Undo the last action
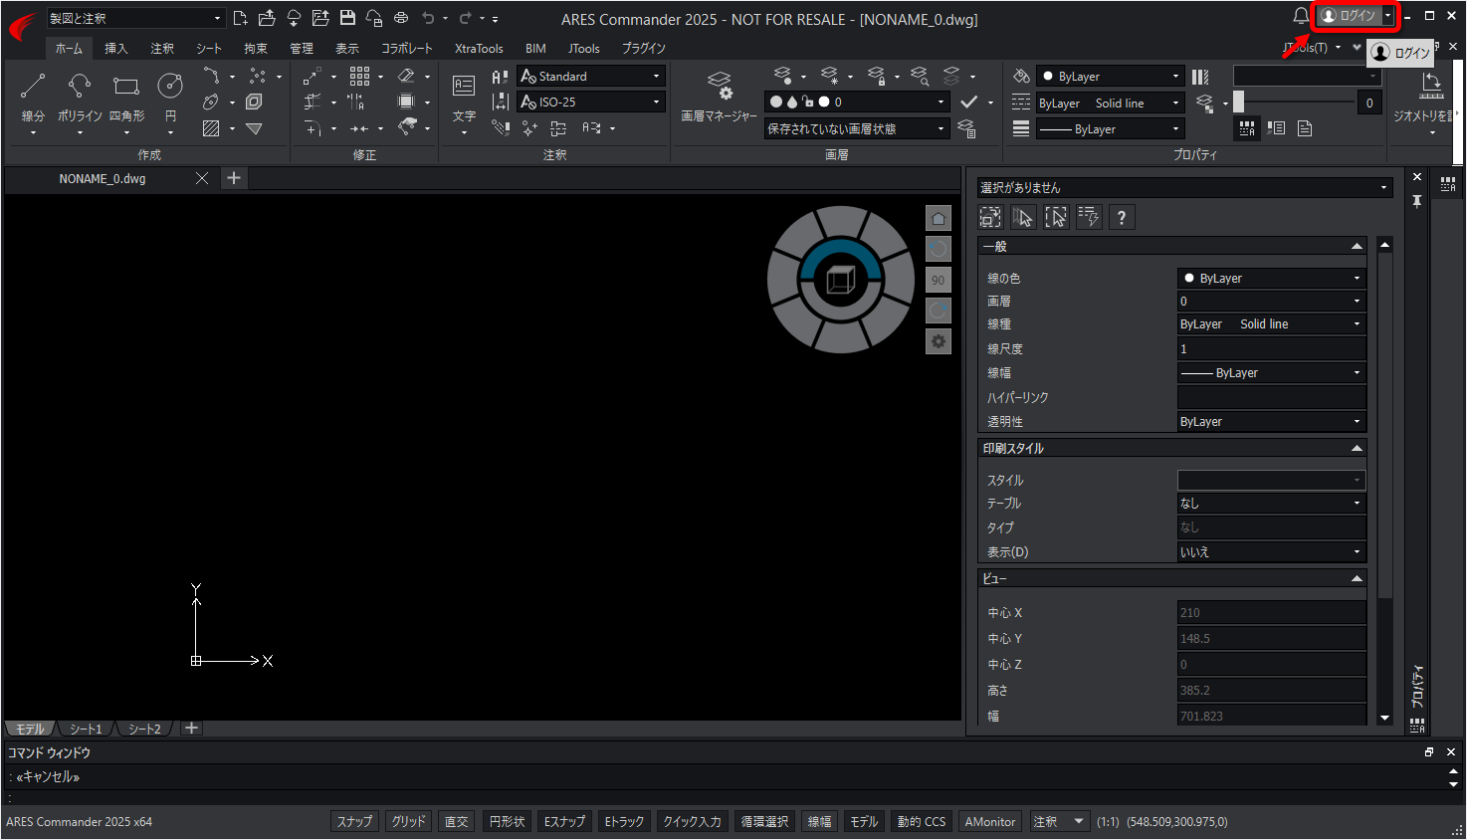 coord(428,18)
